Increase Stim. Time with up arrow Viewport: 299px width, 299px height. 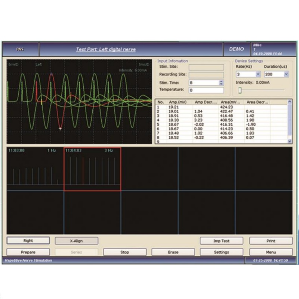point(221,81)
